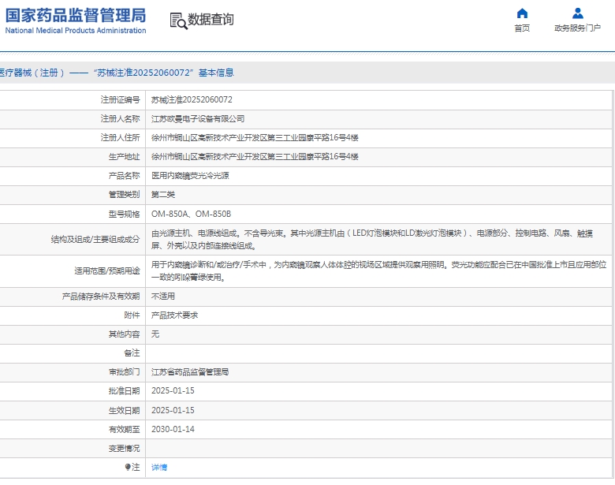
Task: Click the 基本信息 page title bar
Action: (307, 73)
